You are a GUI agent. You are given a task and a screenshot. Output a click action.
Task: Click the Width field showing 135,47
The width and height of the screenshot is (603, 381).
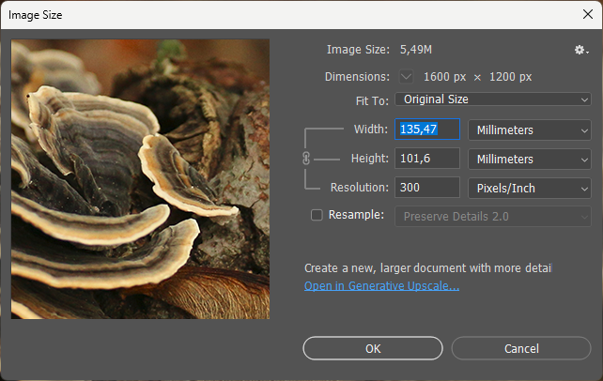point(429,130)
